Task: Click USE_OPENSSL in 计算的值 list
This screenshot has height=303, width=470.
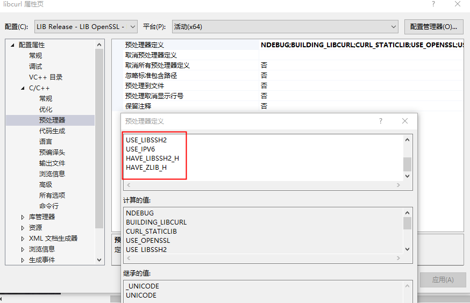Action: click(x=148, y=241)
